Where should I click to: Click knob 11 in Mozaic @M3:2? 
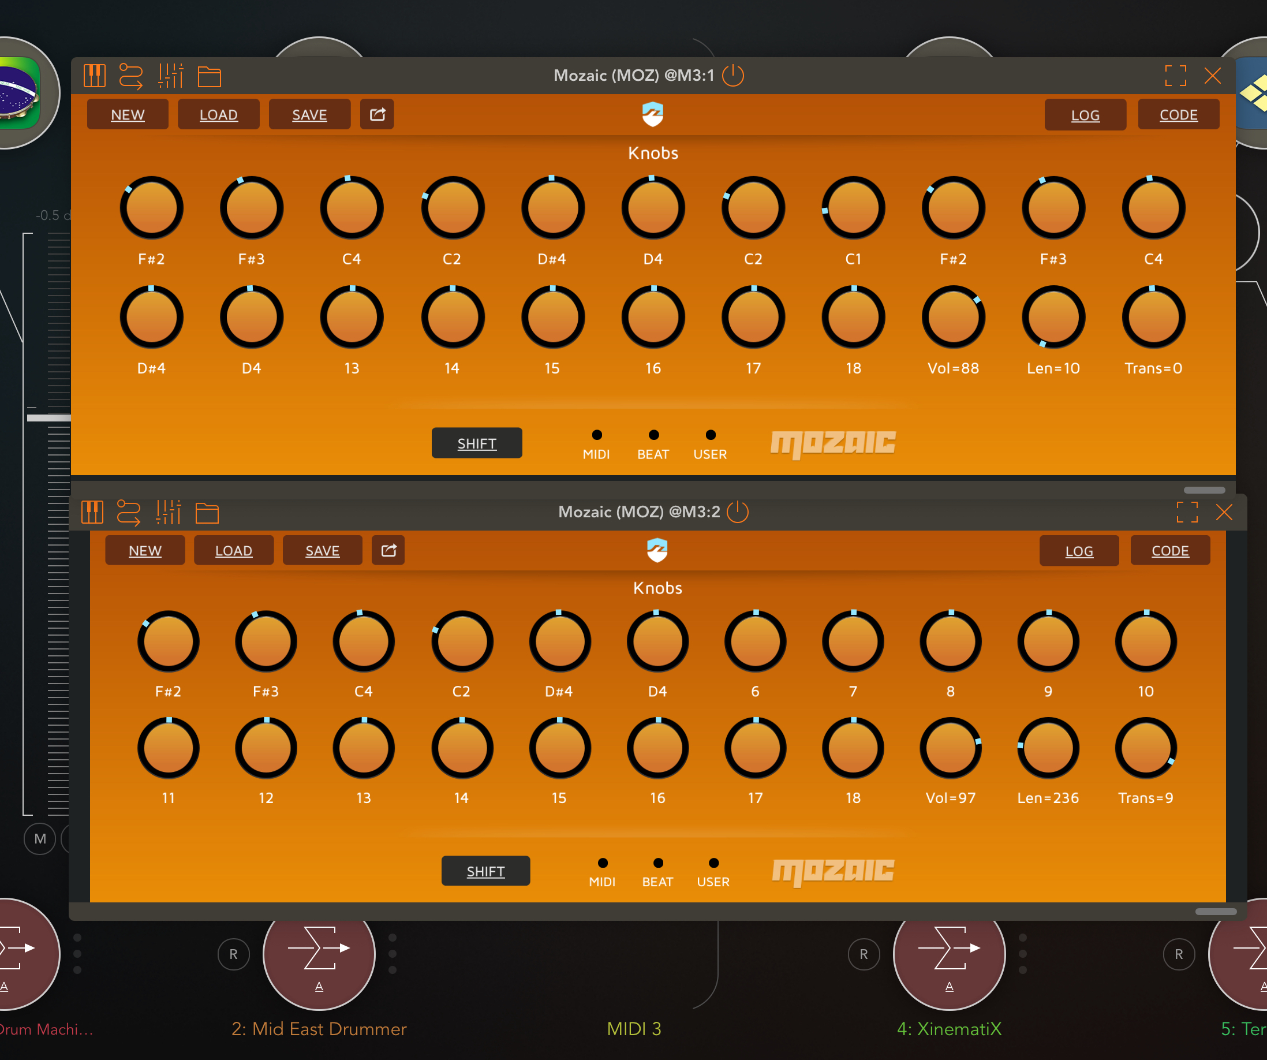[x=169, y=748]
